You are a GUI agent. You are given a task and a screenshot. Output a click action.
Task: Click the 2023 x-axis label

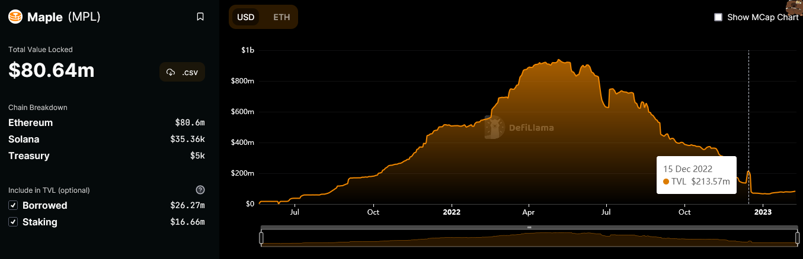[764, 212]
